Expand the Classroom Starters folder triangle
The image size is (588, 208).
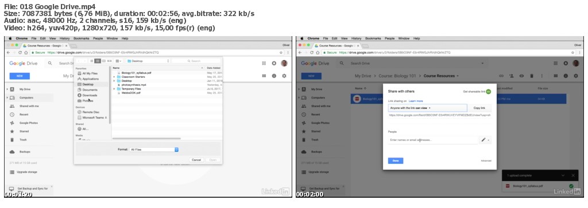pyautogui.click(x=114, y=77)
